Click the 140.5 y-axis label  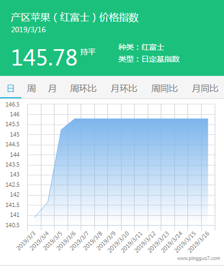click(x=13, y=225)
